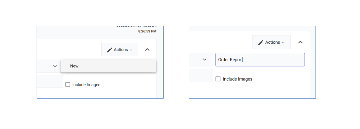Viewport: 360px width, 129px height.
Task: Collapse the panel using the chevron above the New menu
Action: 147,50
